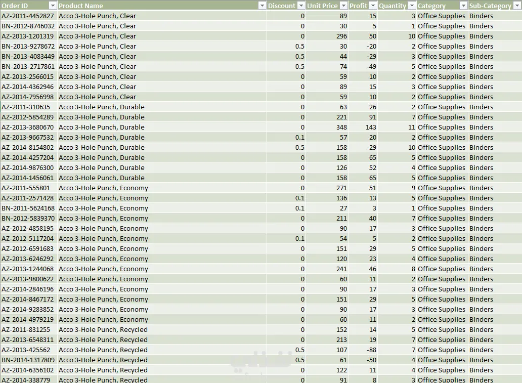Open the Quantity filter dropdown
This screenshot has width=522, height=383.
pyautogui.click(x=412, y=6)
